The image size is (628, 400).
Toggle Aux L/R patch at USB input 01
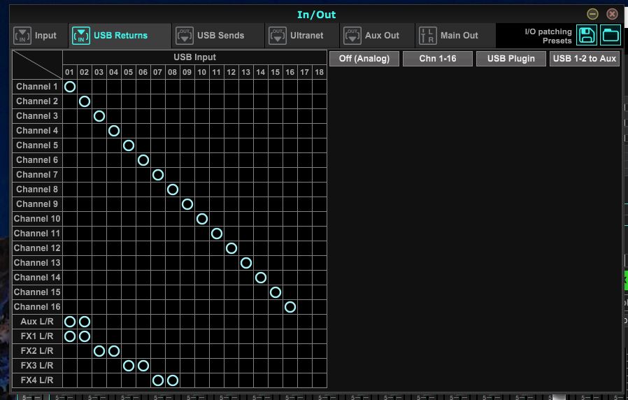(70, 322)
